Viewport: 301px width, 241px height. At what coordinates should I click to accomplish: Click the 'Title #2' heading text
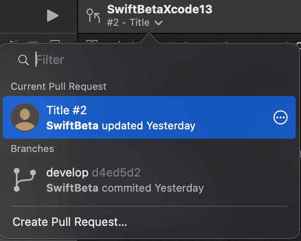67,110
